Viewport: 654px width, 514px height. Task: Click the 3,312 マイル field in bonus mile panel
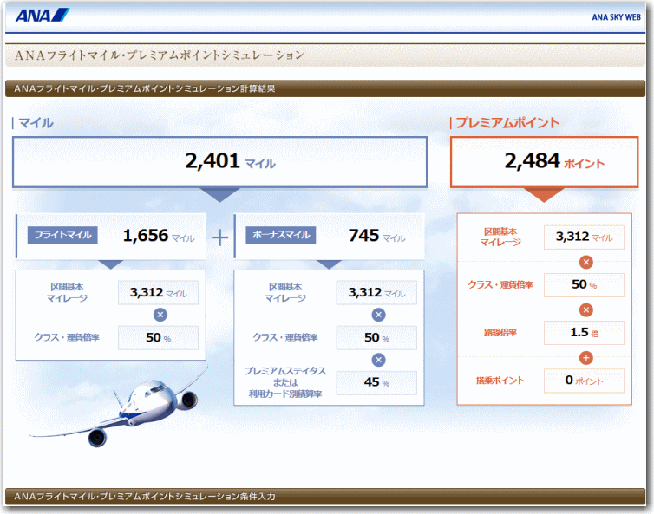(x=376, y=293)
